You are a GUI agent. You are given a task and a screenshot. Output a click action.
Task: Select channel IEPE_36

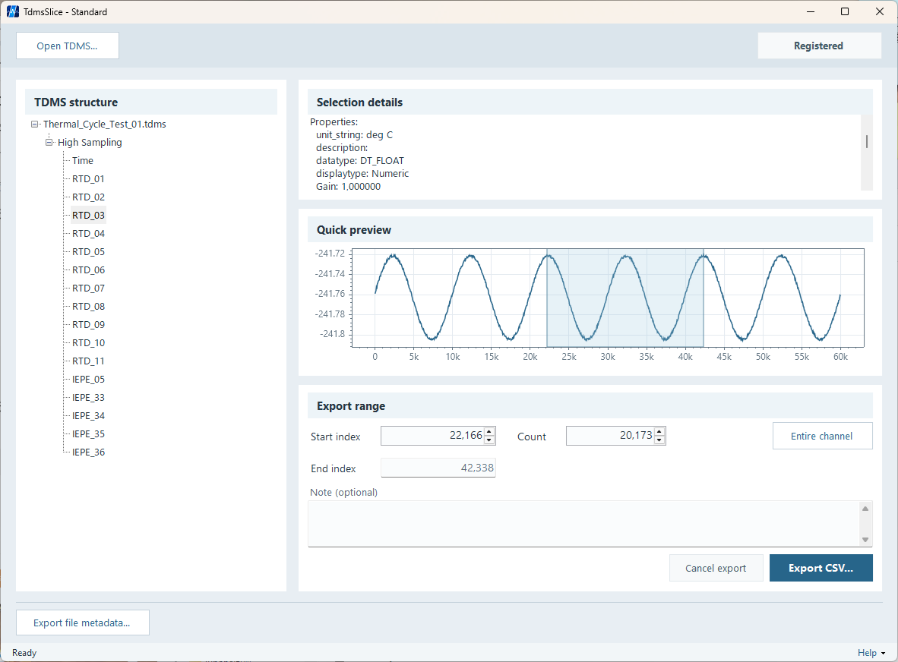tap(88, 452)
